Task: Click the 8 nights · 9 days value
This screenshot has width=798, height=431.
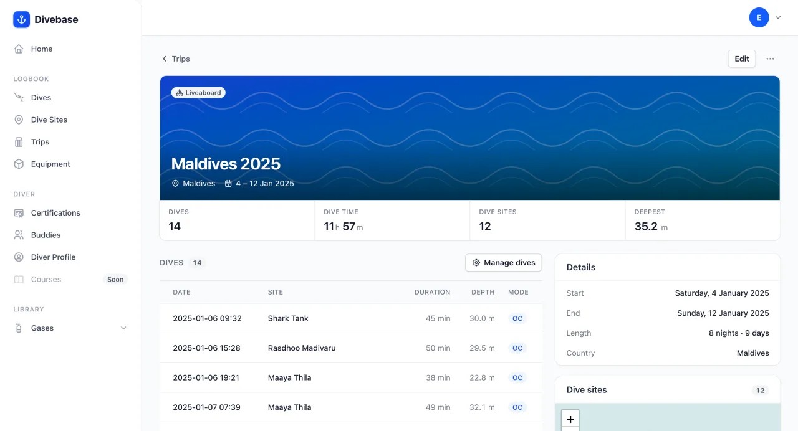Action: tap(739, 333)
